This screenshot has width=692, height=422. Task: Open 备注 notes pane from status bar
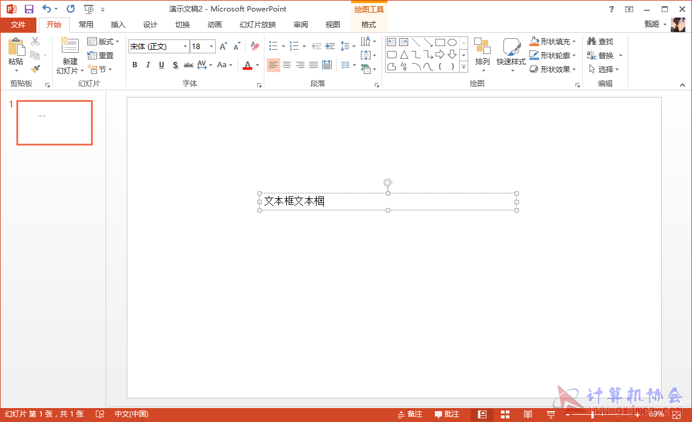(x=410, y=414)
